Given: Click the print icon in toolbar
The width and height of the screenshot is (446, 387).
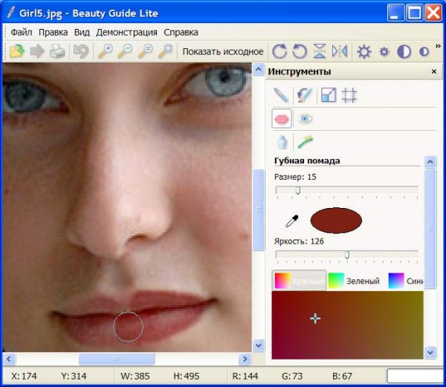Looking at the screenshot, I should pyautogui.click(x=57, y=51).
